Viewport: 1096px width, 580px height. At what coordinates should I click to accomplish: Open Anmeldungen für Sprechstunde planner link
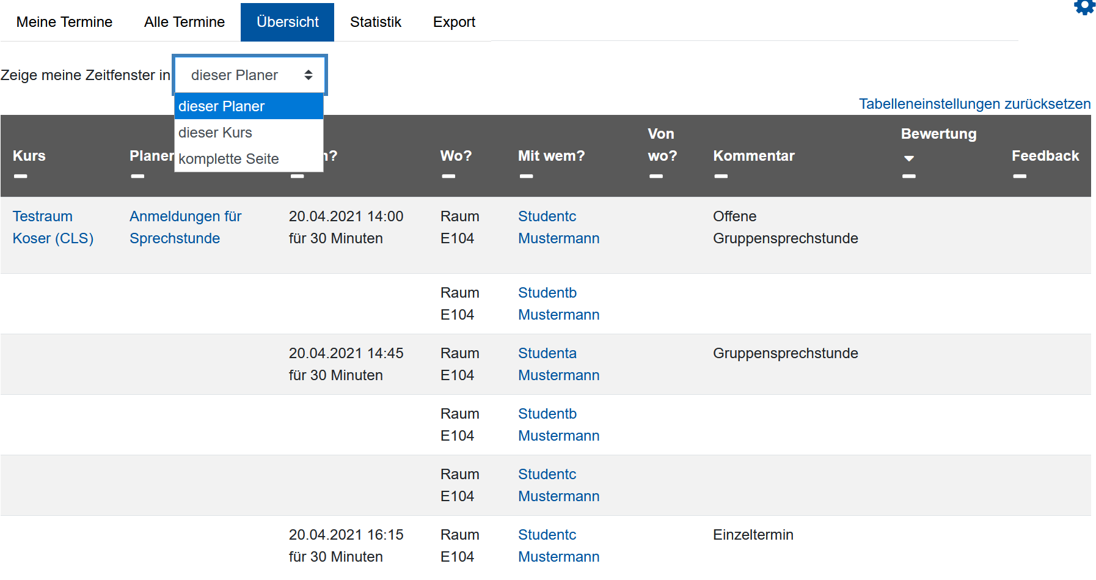pyautogui.click(x=185, y=227)
